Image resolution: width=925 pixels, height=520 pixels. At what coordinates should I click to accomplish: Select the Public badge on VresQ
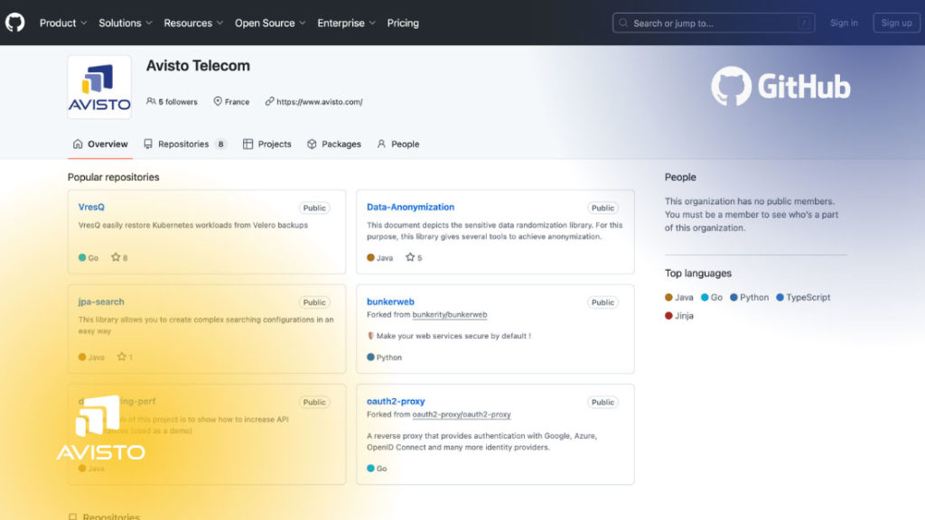314,208
